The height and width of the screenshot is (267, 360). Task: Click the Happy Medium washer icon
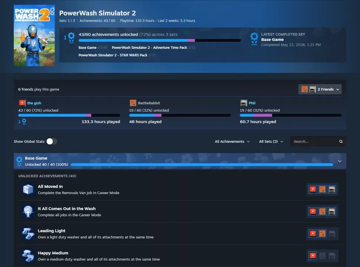28,256
